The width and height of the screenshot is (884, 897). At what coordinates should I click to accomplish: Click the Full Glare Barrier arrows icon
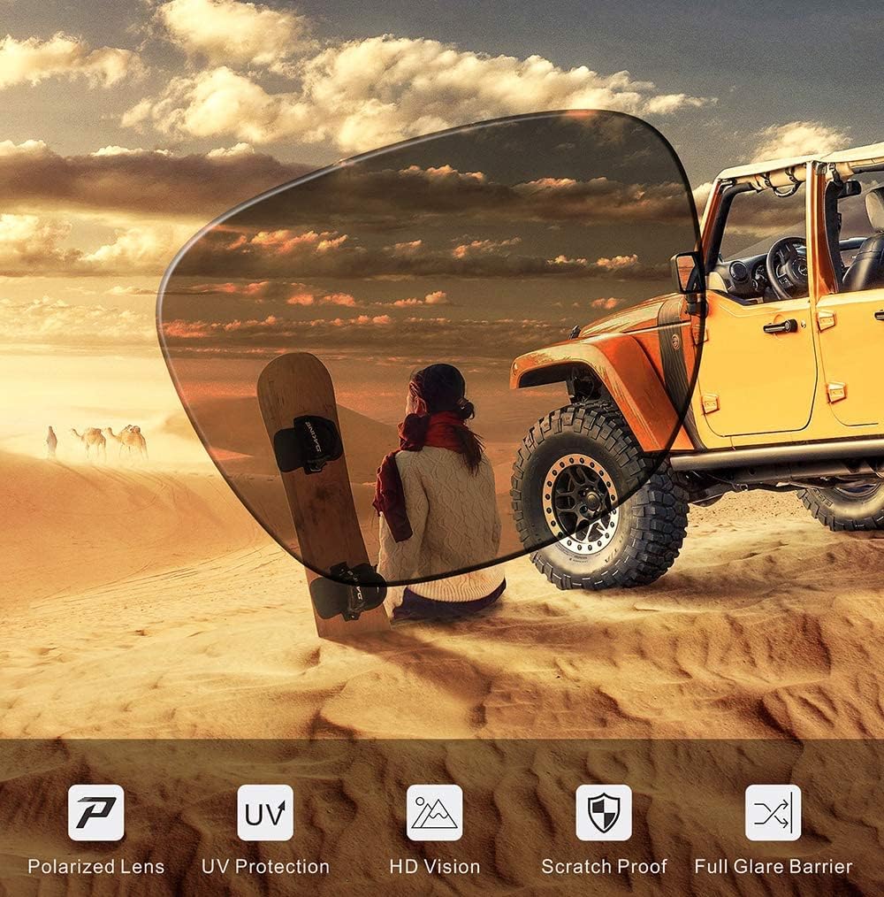[773, 812]
